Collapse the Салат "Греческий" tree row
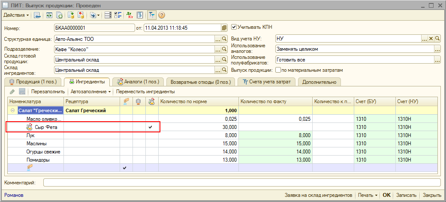 click(x=13, y=110)
